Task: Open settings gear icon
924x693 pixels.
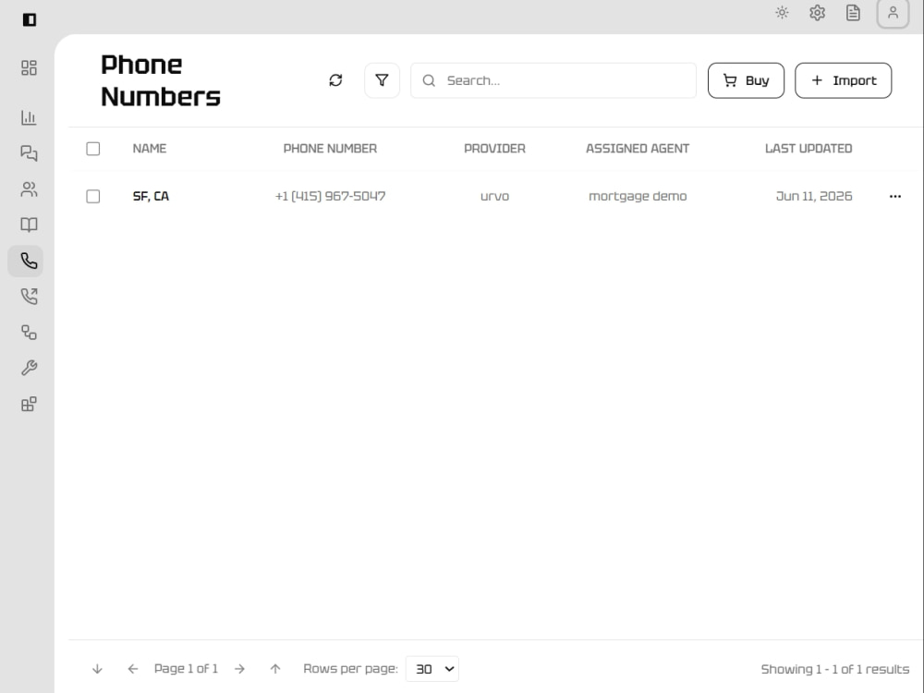Action: (x=818, y=13)
